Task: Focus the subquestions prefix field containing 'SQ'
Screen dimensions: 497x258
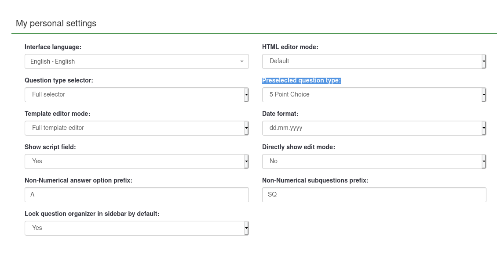Action: [374, 195]
